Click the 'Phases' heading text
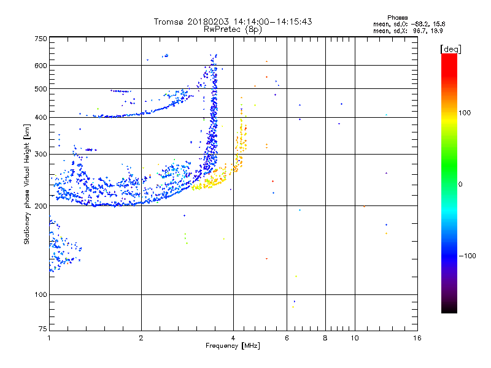 point(397,18)
